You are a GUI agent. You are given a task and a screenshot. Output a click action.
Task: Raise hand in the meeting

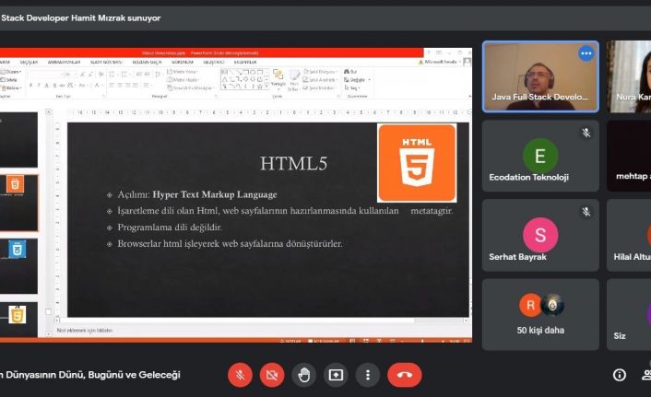tap(303, 375)
